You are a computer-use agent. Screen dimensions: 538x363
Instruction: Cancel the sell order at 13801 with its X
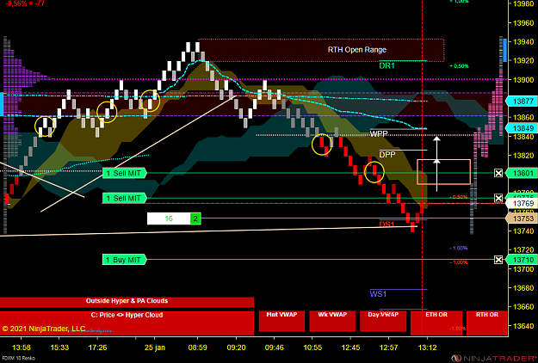[498, 173]
